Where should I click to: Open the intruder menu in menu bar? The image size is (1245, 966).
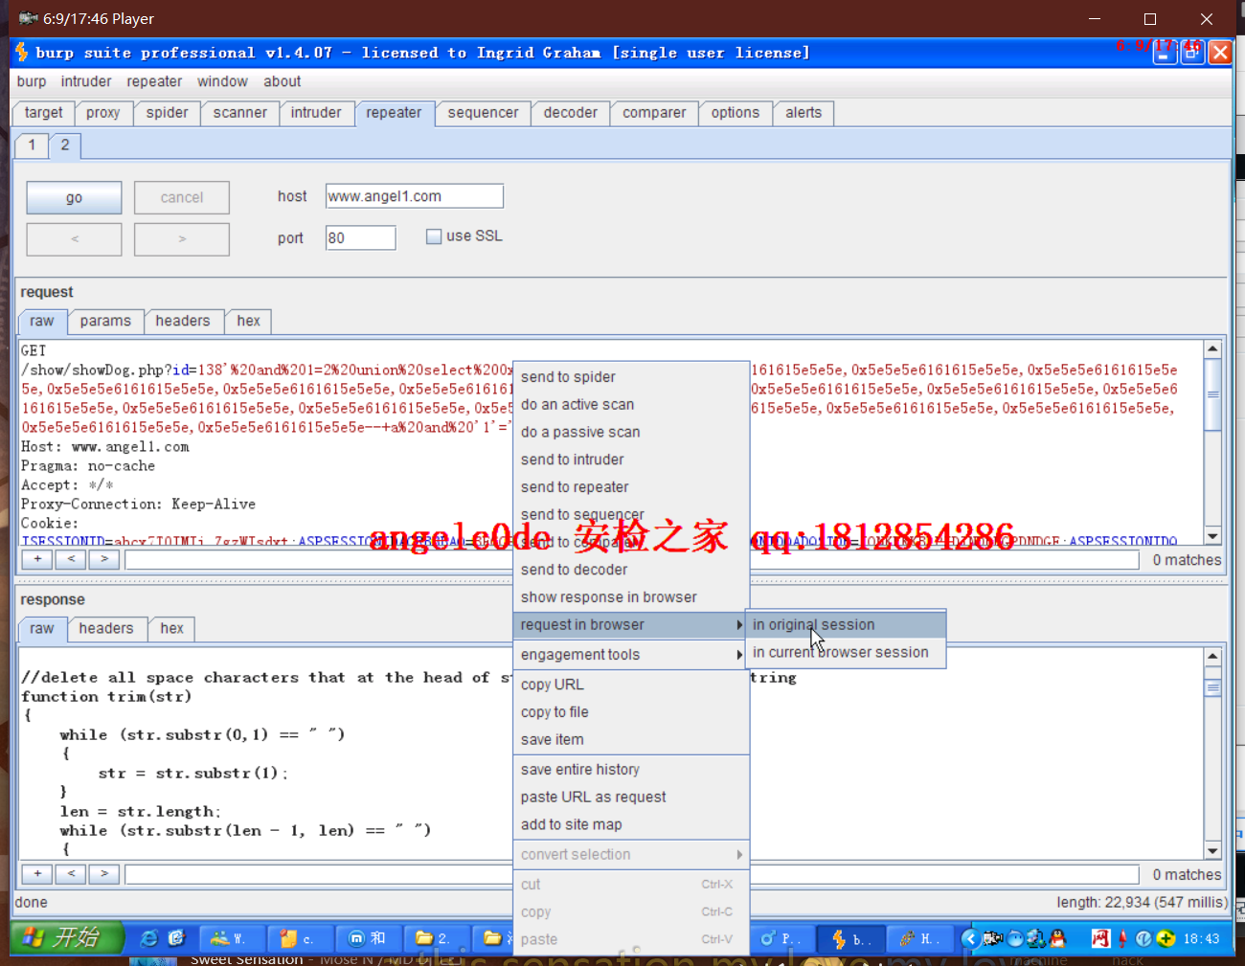86,81
